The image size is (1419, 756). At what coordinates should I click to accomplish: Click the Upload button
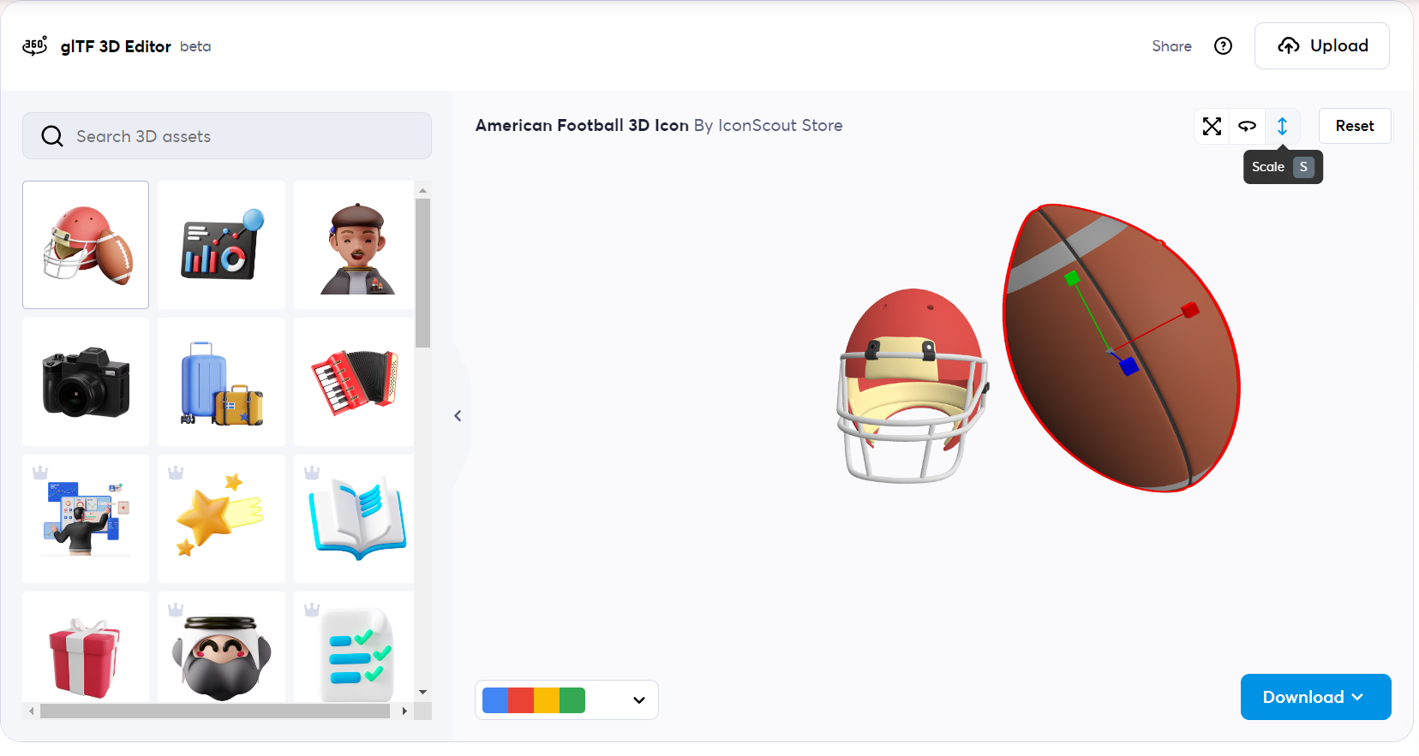[x=1322, y=46]
